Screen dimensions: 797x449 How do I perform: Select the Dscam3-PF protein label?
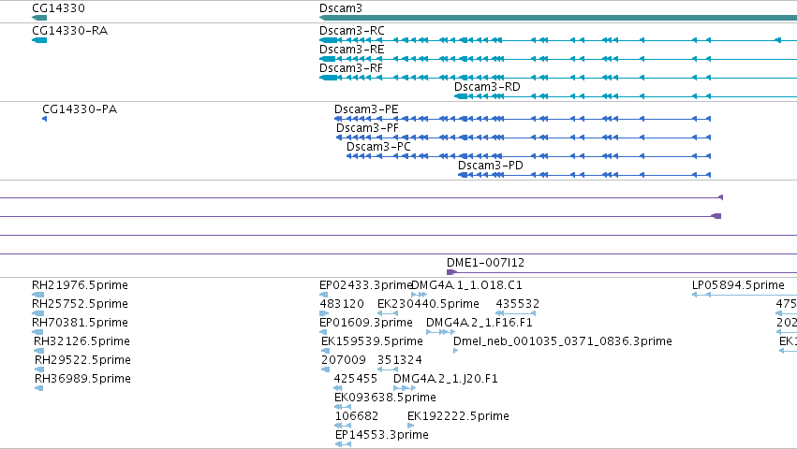point(367,128)
